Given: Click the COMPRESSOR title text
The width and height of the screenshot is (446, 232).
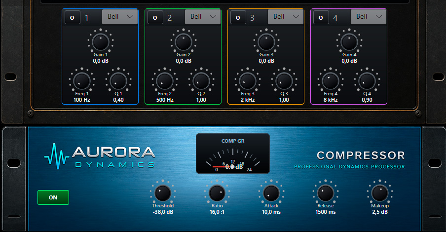Looking at the screenshot, I should [361, 155].
